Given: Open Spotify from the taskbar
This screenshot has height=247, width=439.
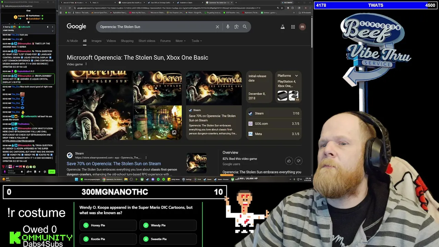Looking at the screenshot, I should pyautogui.click(x=158, y=179).
